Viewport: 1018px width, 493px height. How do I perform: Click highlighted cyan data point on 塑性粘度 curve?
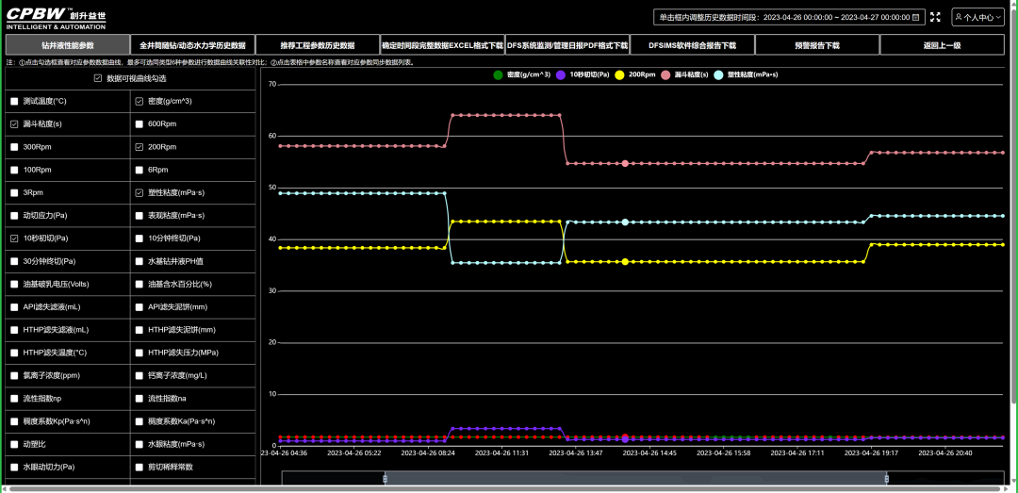point(625,222)
